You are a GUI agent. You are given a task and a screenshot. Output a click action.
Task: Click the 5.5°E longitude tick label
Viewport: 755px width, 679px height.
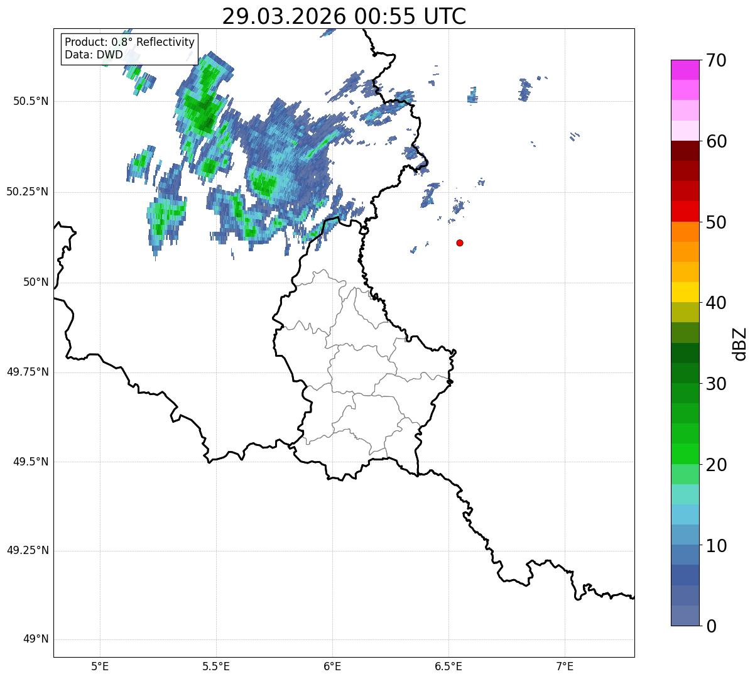(x=216, y=666)
